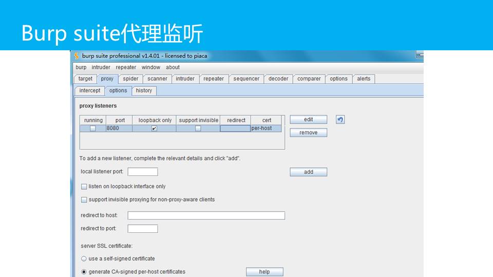
Task: Open the proxy history sub-tab
Action: [x=144, y=91]
